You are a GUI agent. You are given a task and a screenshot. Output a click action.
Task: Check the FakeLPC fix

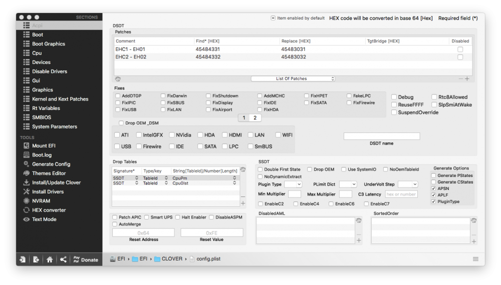point(349,95)
